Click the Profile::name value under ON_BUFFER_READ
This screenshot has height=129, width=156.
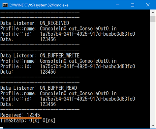(78, 94)
